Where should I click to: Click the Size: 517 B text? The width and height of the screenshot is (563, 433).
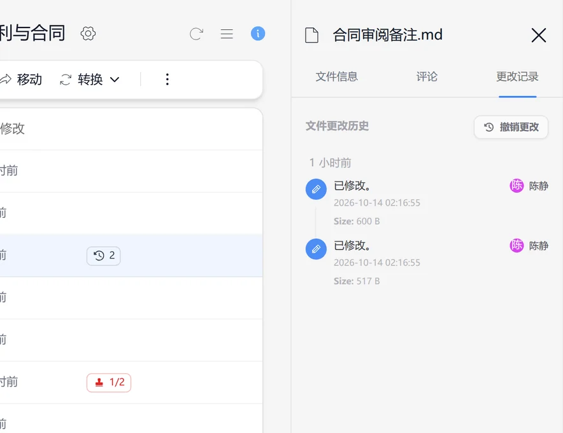tap(357, 281)
